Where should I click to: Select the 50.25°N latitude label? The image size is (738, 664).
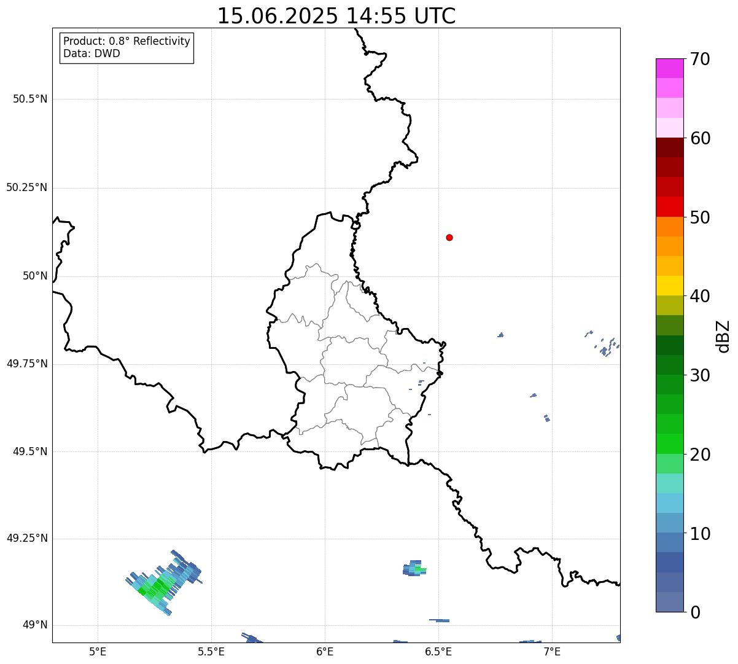[x=27, y=187]
